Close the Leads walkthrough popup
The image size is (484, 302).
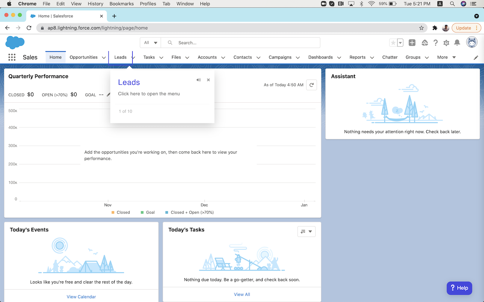coord(208,80)
